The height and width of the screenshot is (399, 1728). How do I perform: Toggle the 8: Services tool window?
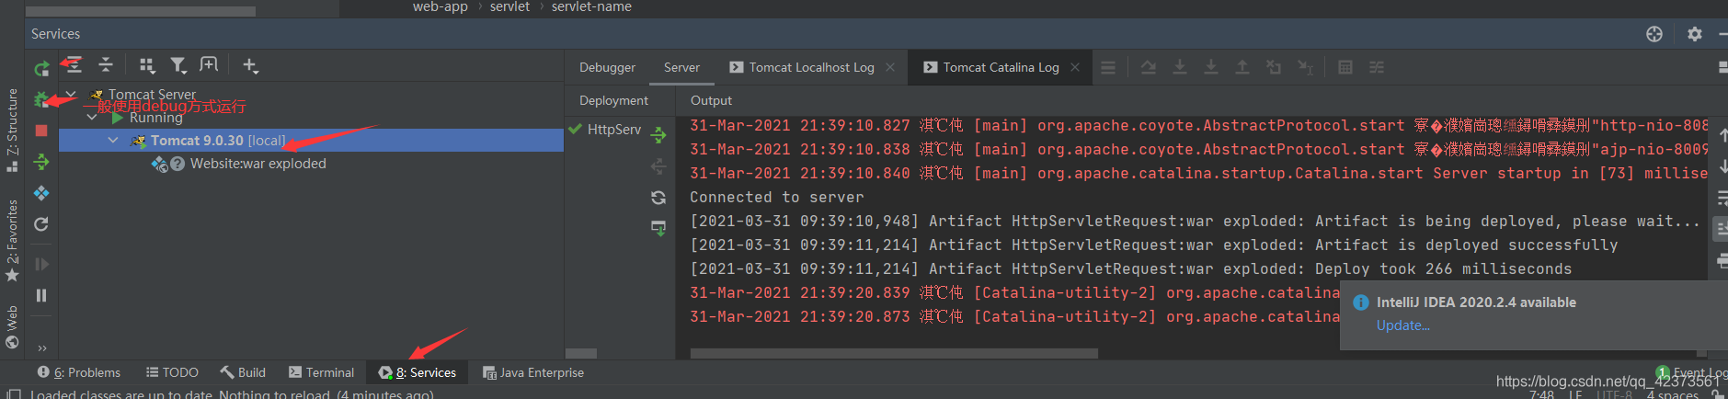coord(418,372)
